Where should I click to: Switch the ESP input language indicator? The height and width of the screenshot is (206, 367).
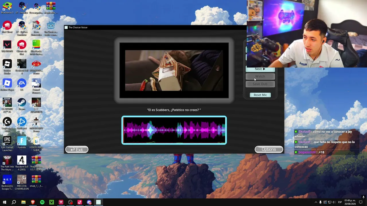[x=340, y=202]
